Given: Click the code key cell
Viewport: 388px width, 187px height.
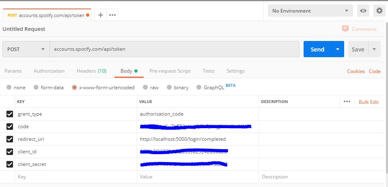Looking at the screenshot, I should click(x=76, y=127).
